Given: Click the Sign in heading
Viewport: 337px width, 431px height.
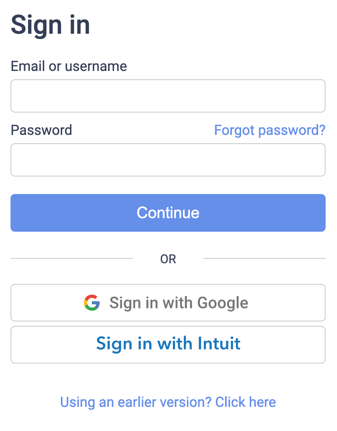Looking at the screenshot, I should (x=50, y=25).
